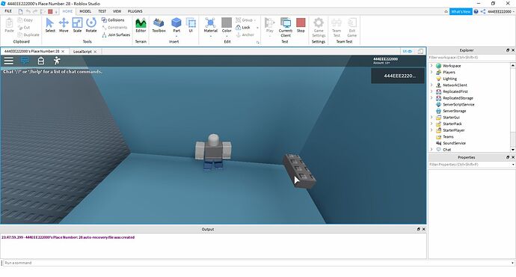
Task: Switch to the TEST ribbon tab
Action: click(102, 11)
